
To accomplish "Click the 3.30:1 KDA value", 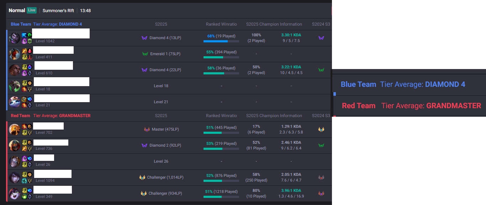I will (291, 35).
